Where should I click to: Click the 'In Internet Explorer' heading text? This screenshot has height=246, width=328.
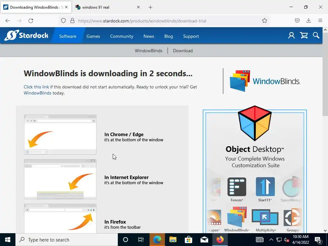pyautogui.click(x=127, y=177)
